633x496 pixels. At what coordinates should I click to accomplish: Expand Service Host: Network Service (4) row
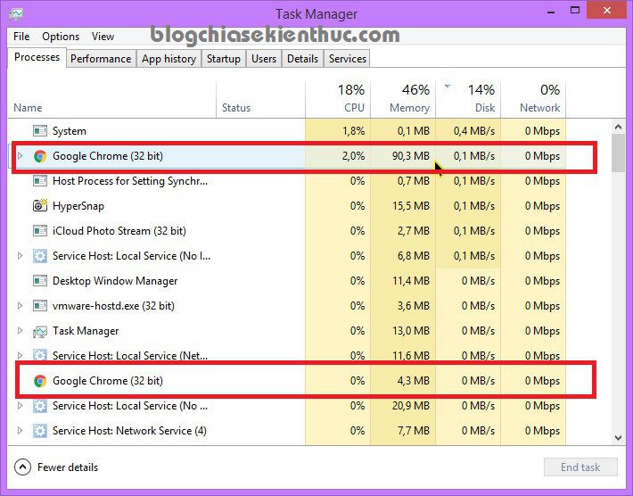20,431
